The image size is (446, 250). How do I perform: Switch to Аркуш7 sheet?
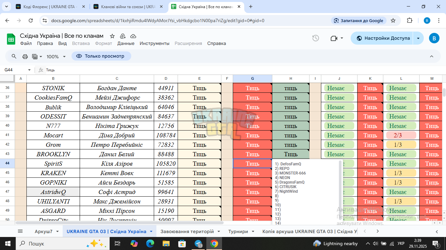(44, 231)
